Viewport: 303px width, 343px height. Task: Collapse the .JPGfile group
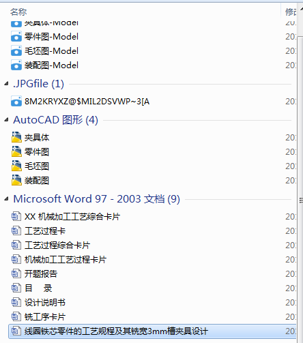click(x=6, y=84)
